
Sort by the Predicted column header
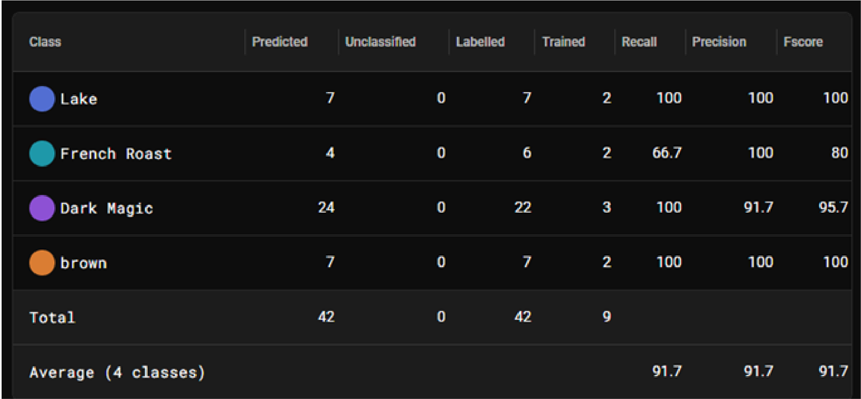280,42
